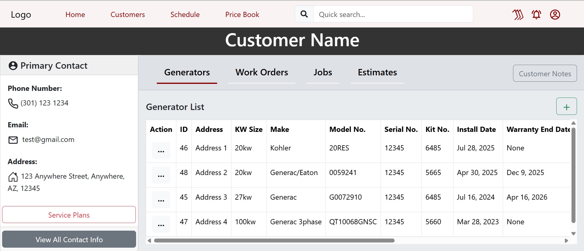Add a new generator with plus button

pos(566,107)
